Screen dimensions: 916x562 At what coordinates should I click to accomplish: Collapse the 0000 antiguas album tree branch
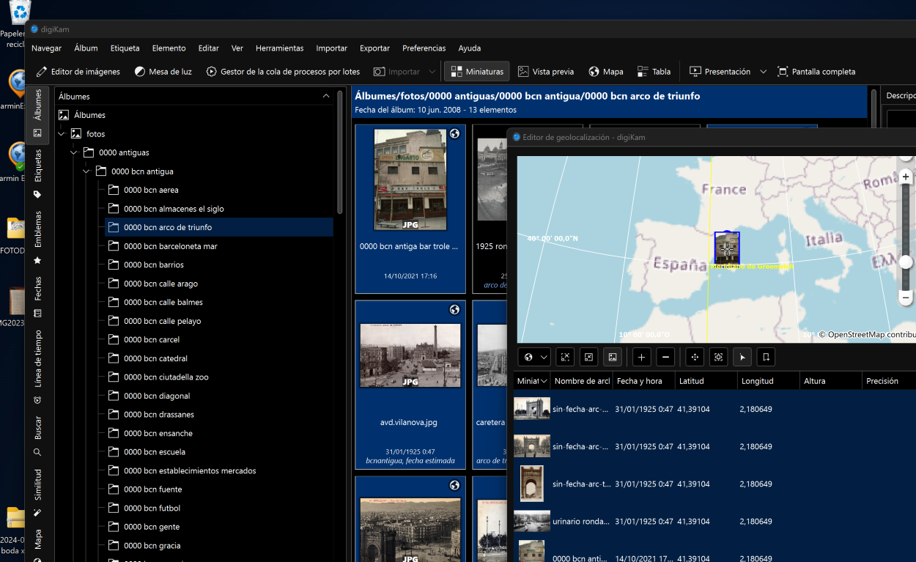(x=73, y=152)
